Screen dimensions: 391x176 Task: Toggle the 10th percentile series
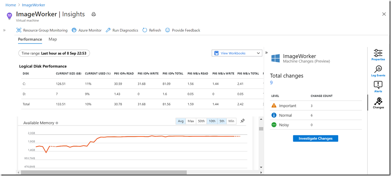click(x=212, y=121)
